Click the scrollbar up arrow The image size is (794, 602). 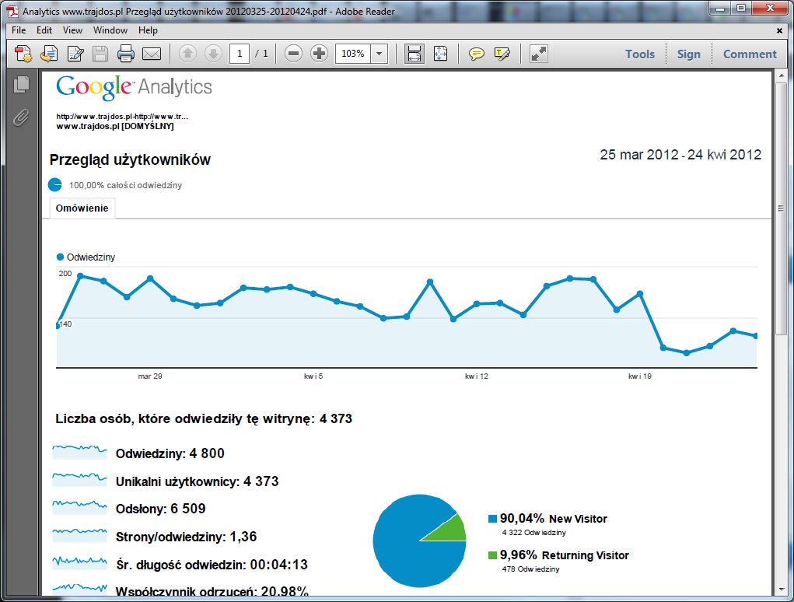click(781, 76)
